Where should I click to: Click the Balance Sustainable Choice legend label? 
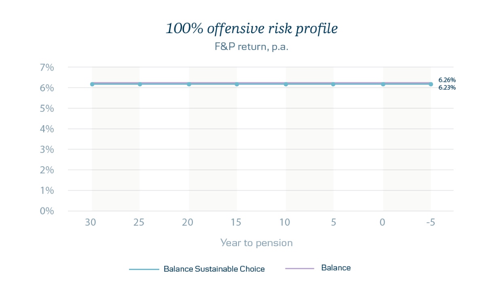(x=214, y=269)
